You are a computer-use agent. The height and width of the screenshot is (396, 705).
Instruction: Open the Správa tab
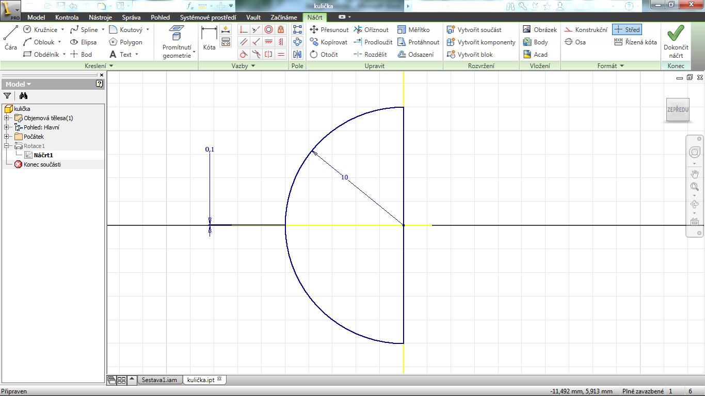pyautogui.click(x=131, y=17)
